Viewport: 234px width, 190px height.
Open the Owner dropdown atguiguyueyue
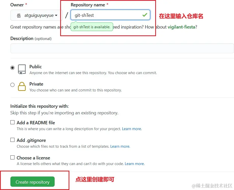37,15
